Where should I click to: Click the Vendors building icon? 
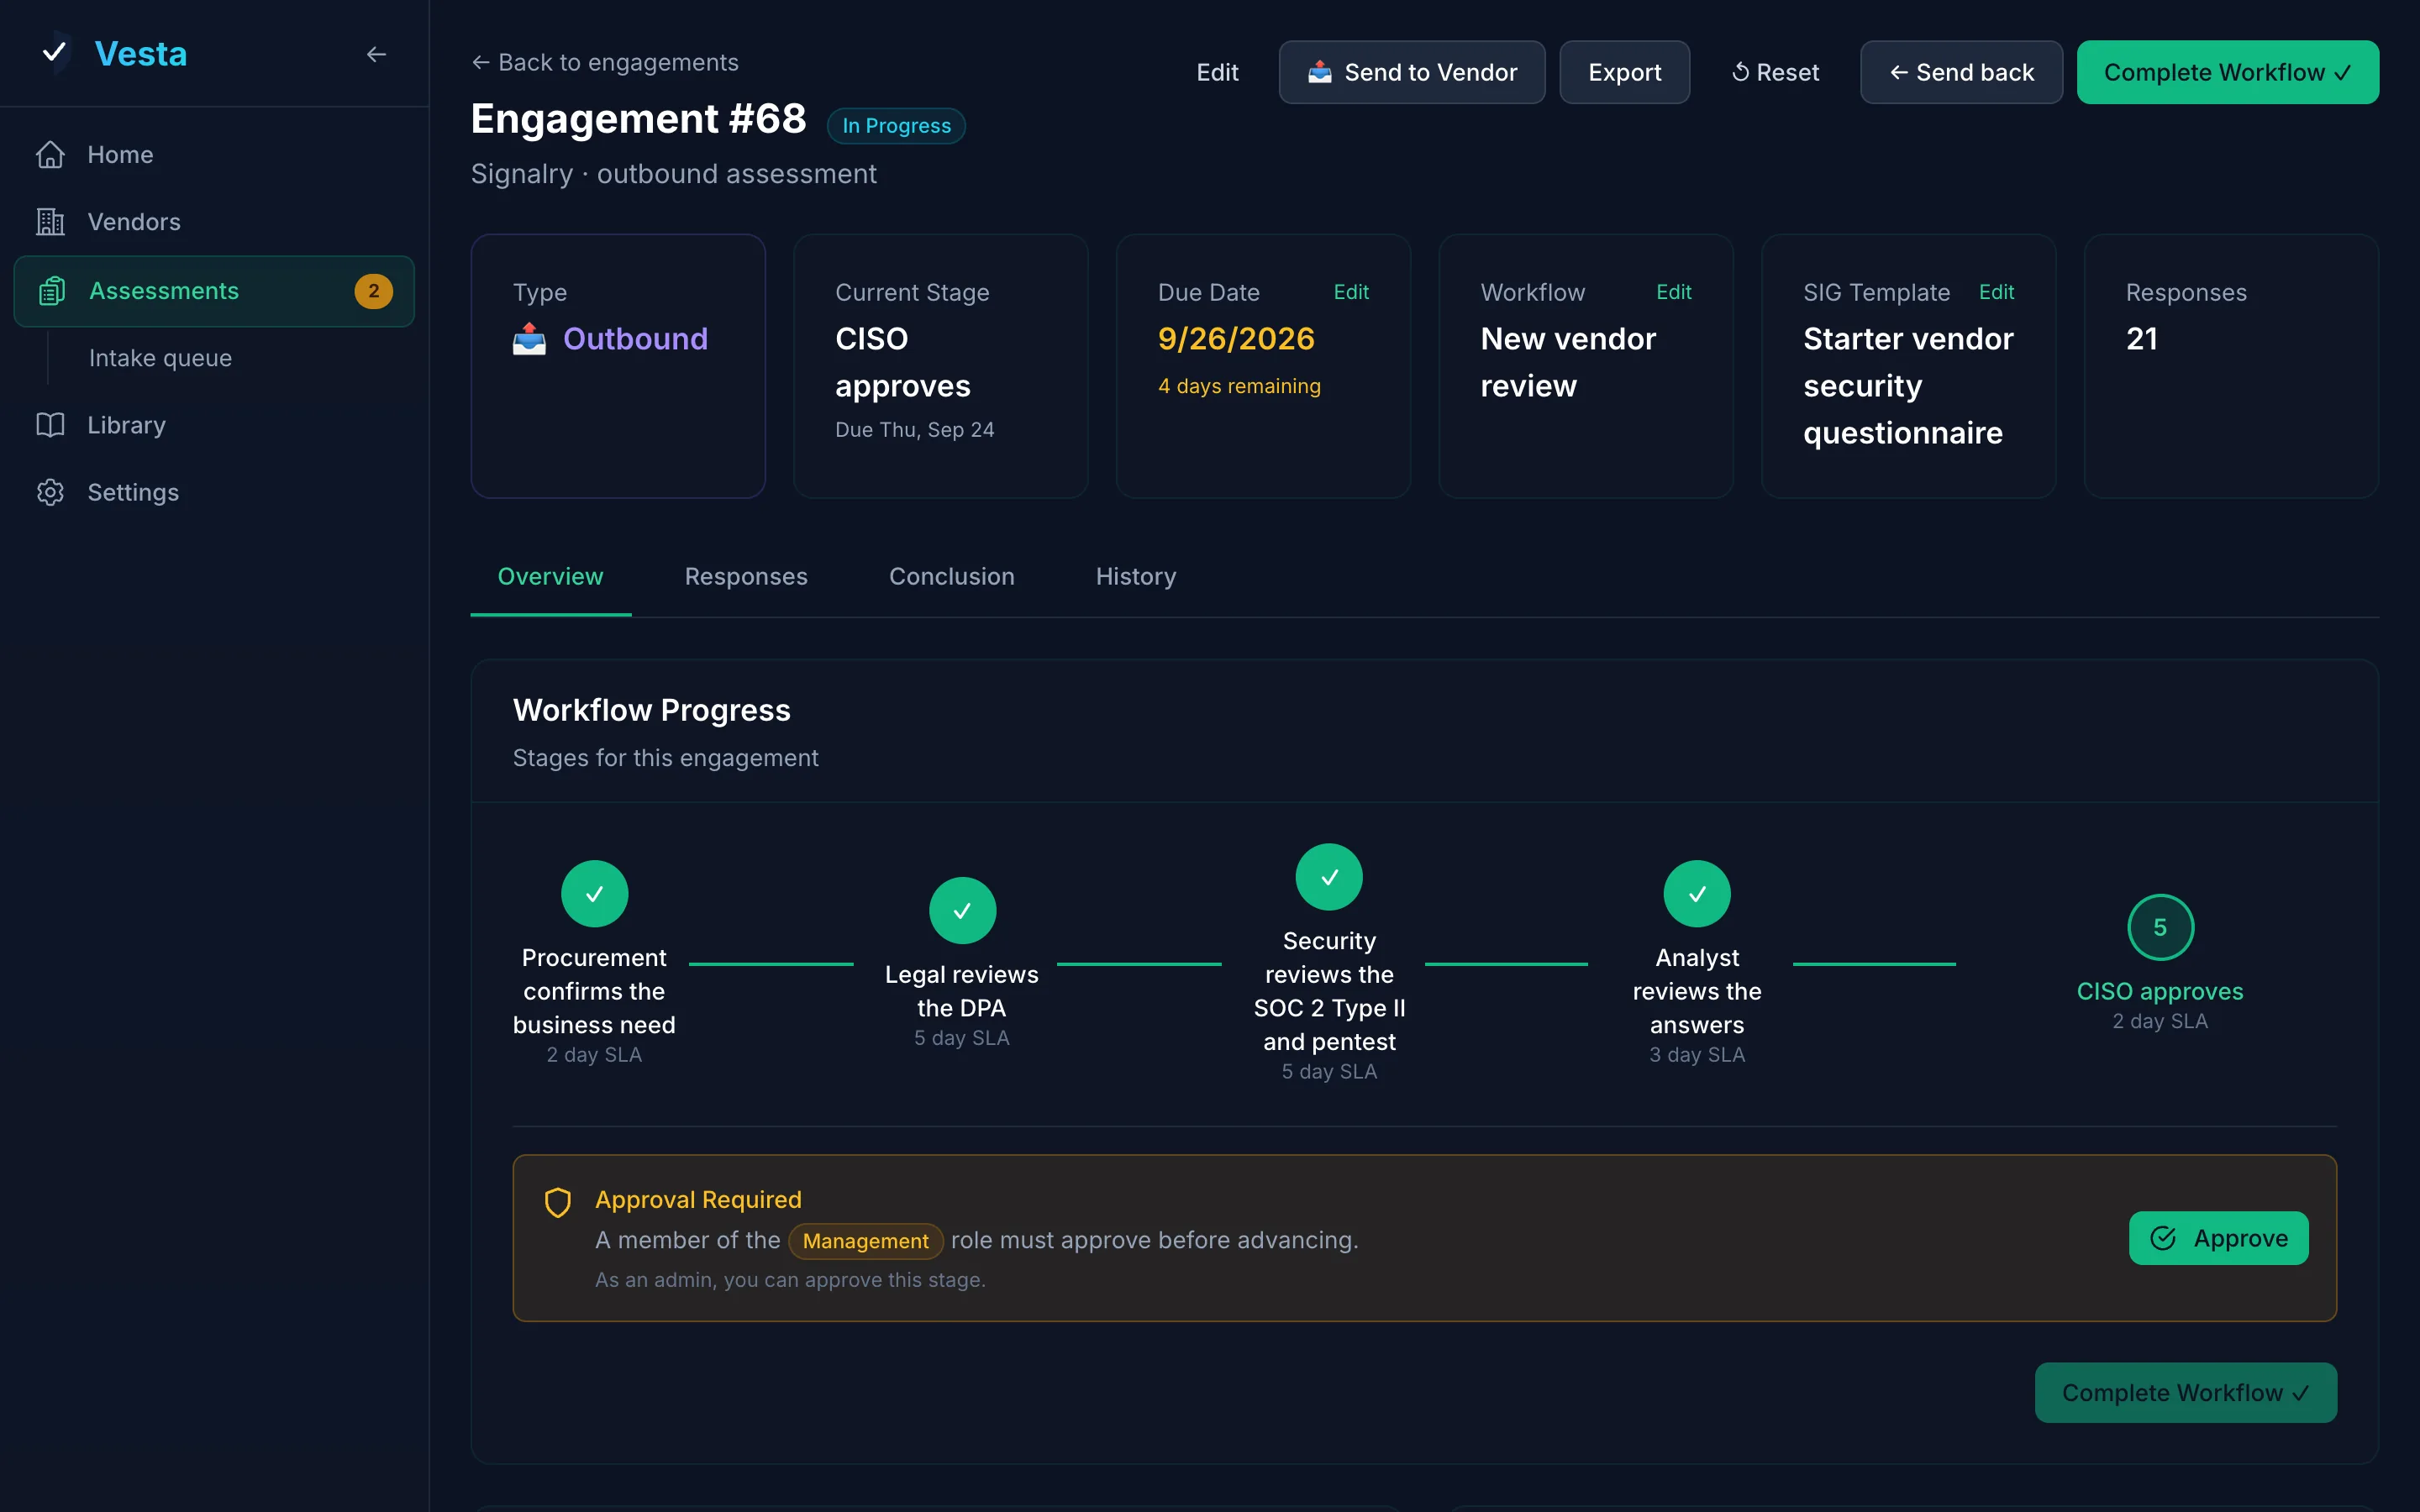coord(50,222)
